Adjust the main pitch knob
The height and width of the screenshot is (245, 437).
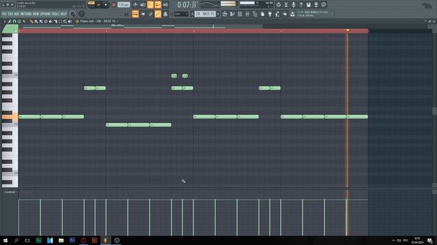pyautogui.click(x=82, y=14)
